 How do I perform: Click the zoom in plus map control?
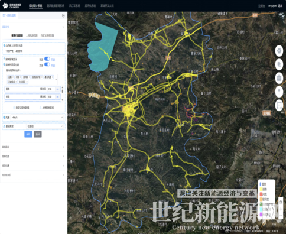coord(281,209)
